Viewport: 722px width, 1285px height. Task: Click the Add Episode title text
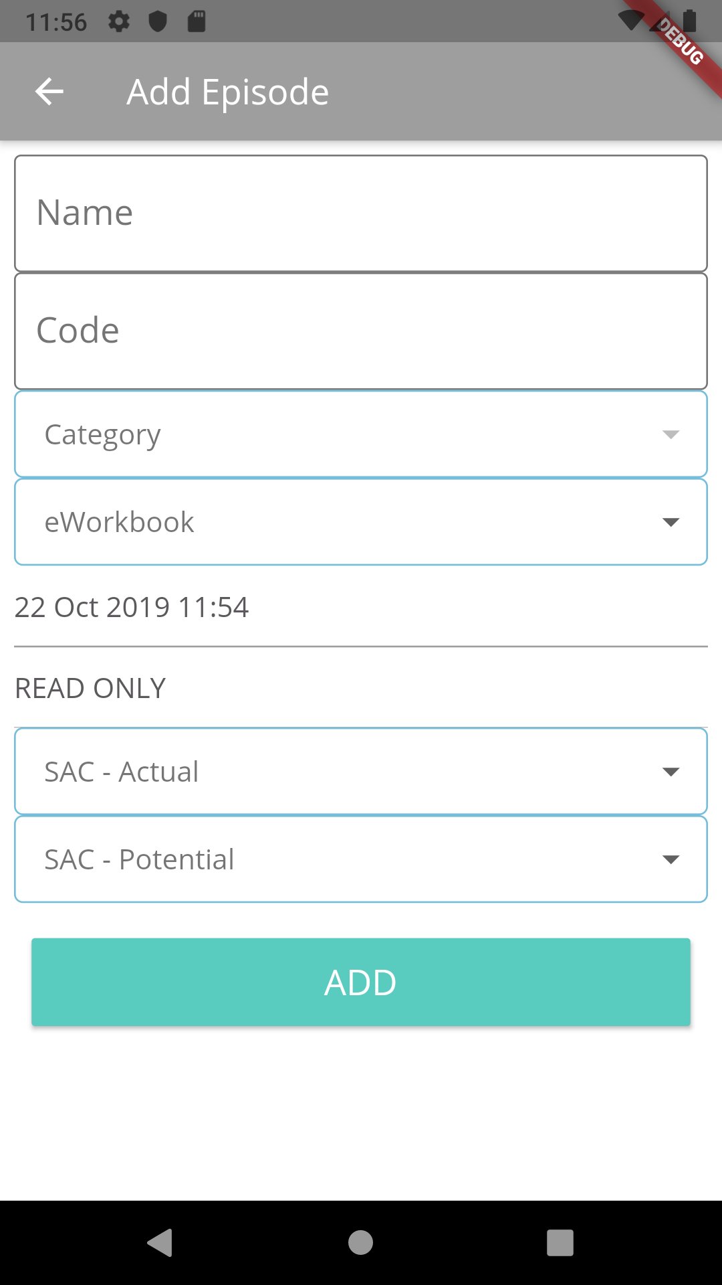click(228, 92)
